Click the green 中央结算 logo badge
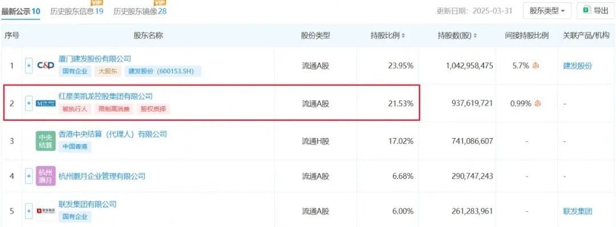Screen dimensions: 616x227 point(46,141)
